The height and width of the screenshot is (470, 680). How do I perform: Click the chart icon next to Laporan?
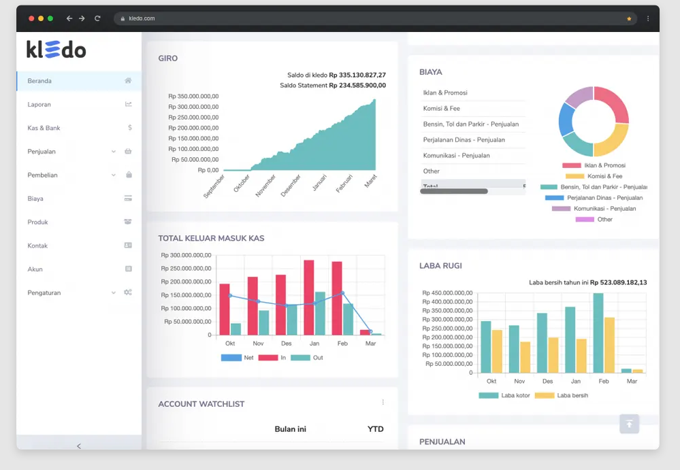[x=128, y=104]
